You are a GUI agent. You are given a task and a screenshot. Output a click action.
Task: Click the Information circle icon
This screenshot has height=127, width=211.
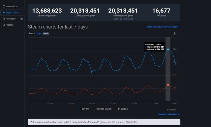click(4, 6)
